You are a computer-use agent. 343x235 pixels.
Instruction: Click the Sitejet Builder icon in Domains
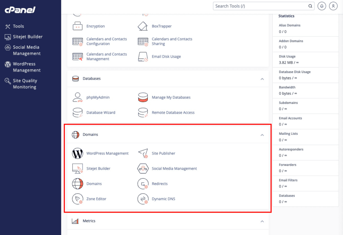[78, 168]
